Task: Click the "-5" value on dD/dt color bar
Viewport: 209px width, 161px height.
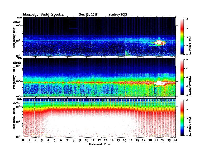Action: point(187,60)
